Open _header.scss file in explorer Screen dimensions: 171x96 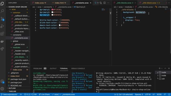coord(20,54)
